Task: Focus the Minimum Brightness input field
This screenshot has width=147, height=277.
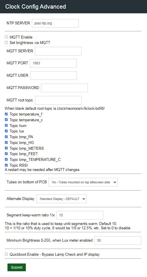Action: point(118,241)
